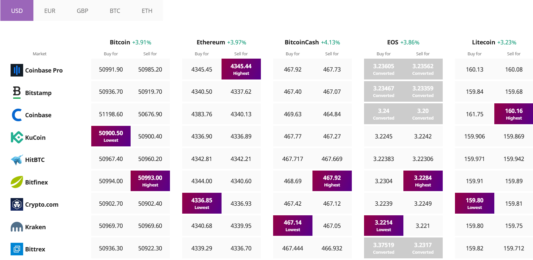Screen dimensions: 533x260
Task: Click Coinbase Litecoin buy price 161.75
Action: 474,114
